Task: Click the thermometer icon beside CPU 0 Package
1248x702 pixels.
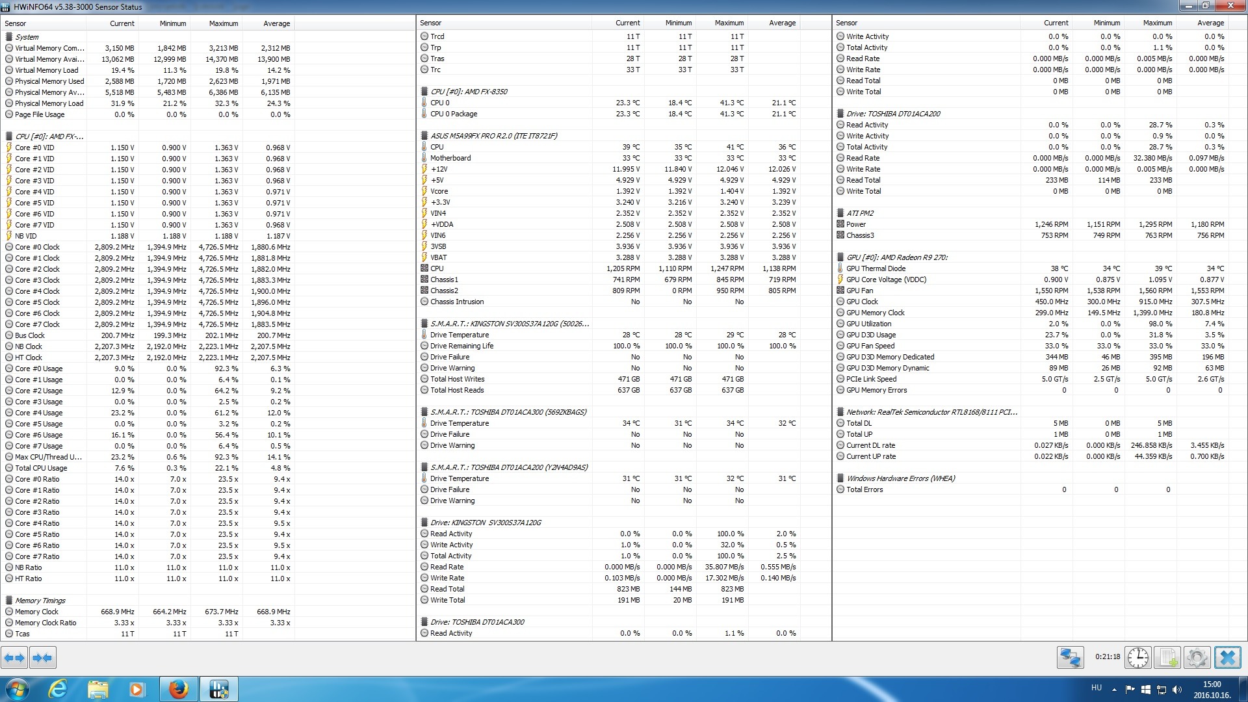Action: point(424,114)
